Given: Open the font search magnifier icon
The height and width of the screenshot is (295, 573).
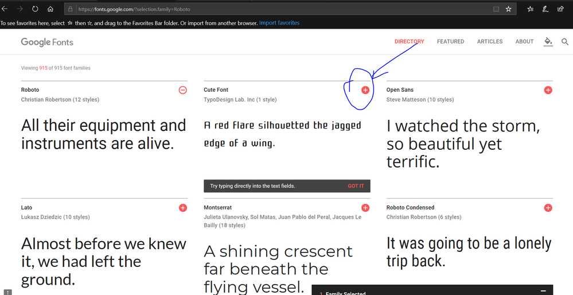Looking at the screenshot, I should (x=565, y=42).
